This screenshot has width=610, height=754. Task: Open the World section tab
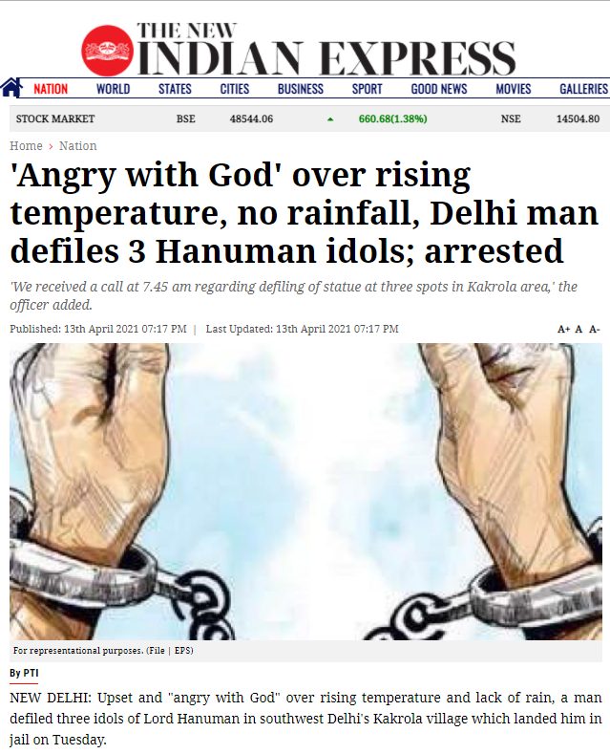click(113, 89)
